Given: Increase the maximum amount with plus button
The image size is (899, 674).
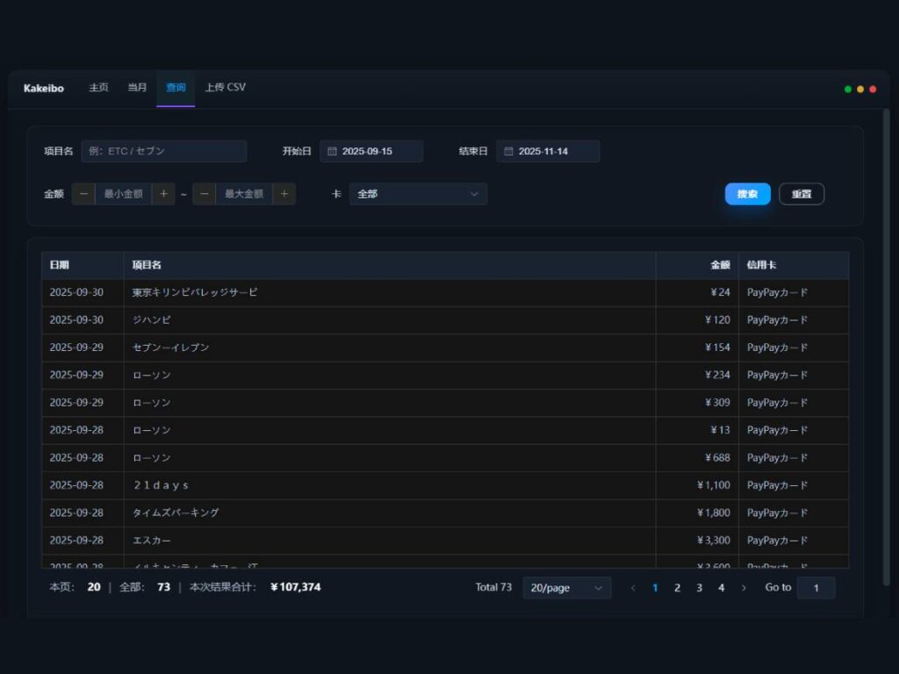Looking at the screenshot, I should [x=284, y=194].
